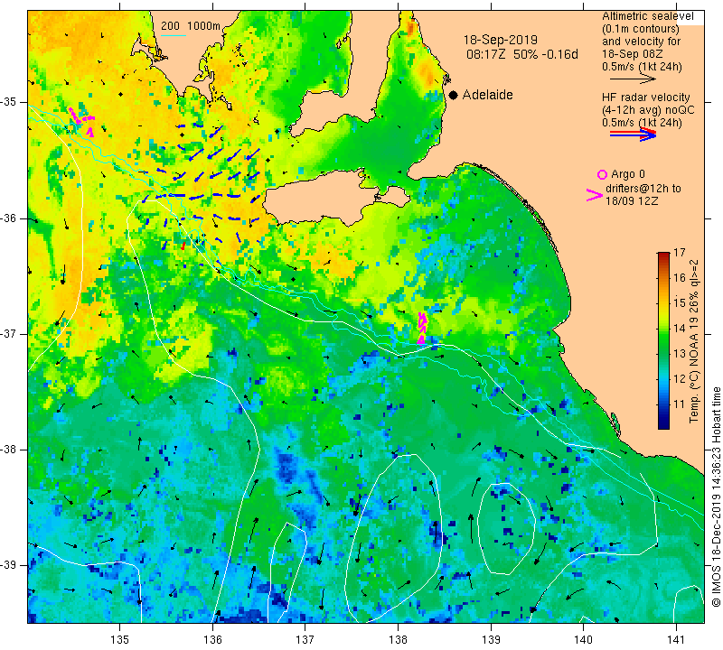Click the '200 1000m' depth label

tap(191, 26)
